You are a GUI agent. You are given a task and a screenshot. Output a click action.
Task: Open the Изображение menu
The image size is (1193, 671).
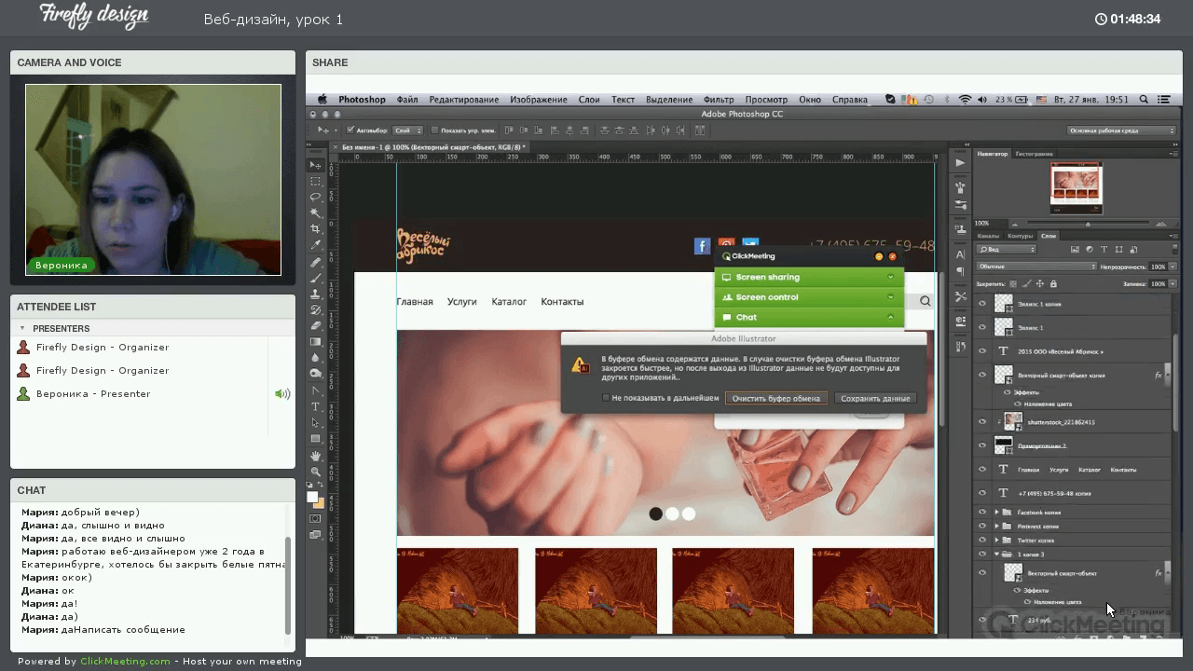539,99
